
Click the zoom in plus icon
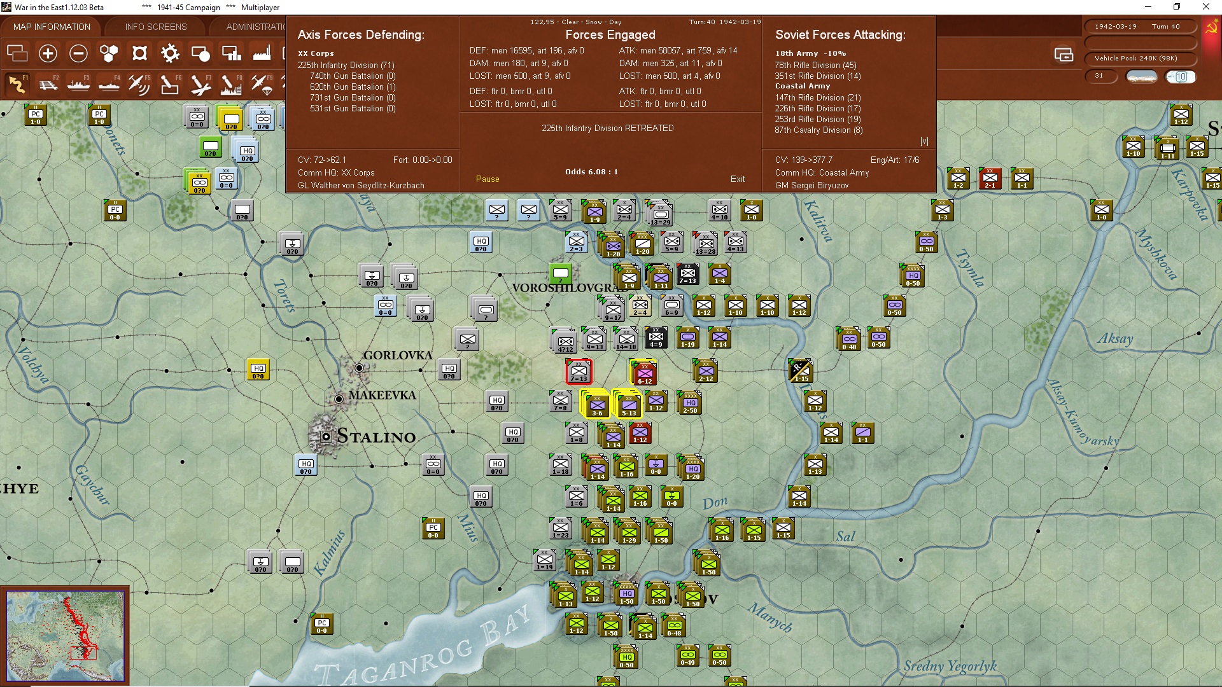(48, 53)
